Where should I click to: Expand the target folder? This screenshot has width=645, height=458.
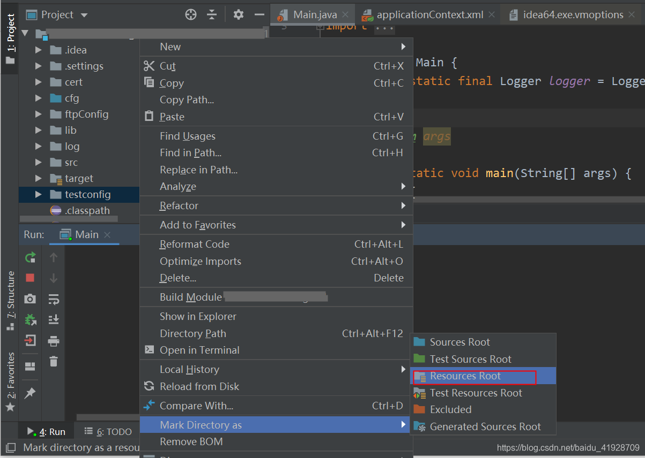(x=38, y=178)
